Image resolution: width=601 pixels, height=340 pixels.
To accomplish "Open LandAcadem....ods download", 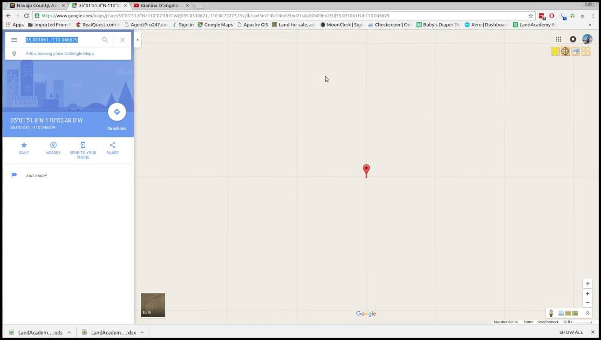I will (36, 333).
